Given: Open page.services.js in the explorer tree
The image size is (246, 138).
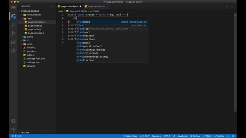Looking at the screenshot, I should pos(36,33).
